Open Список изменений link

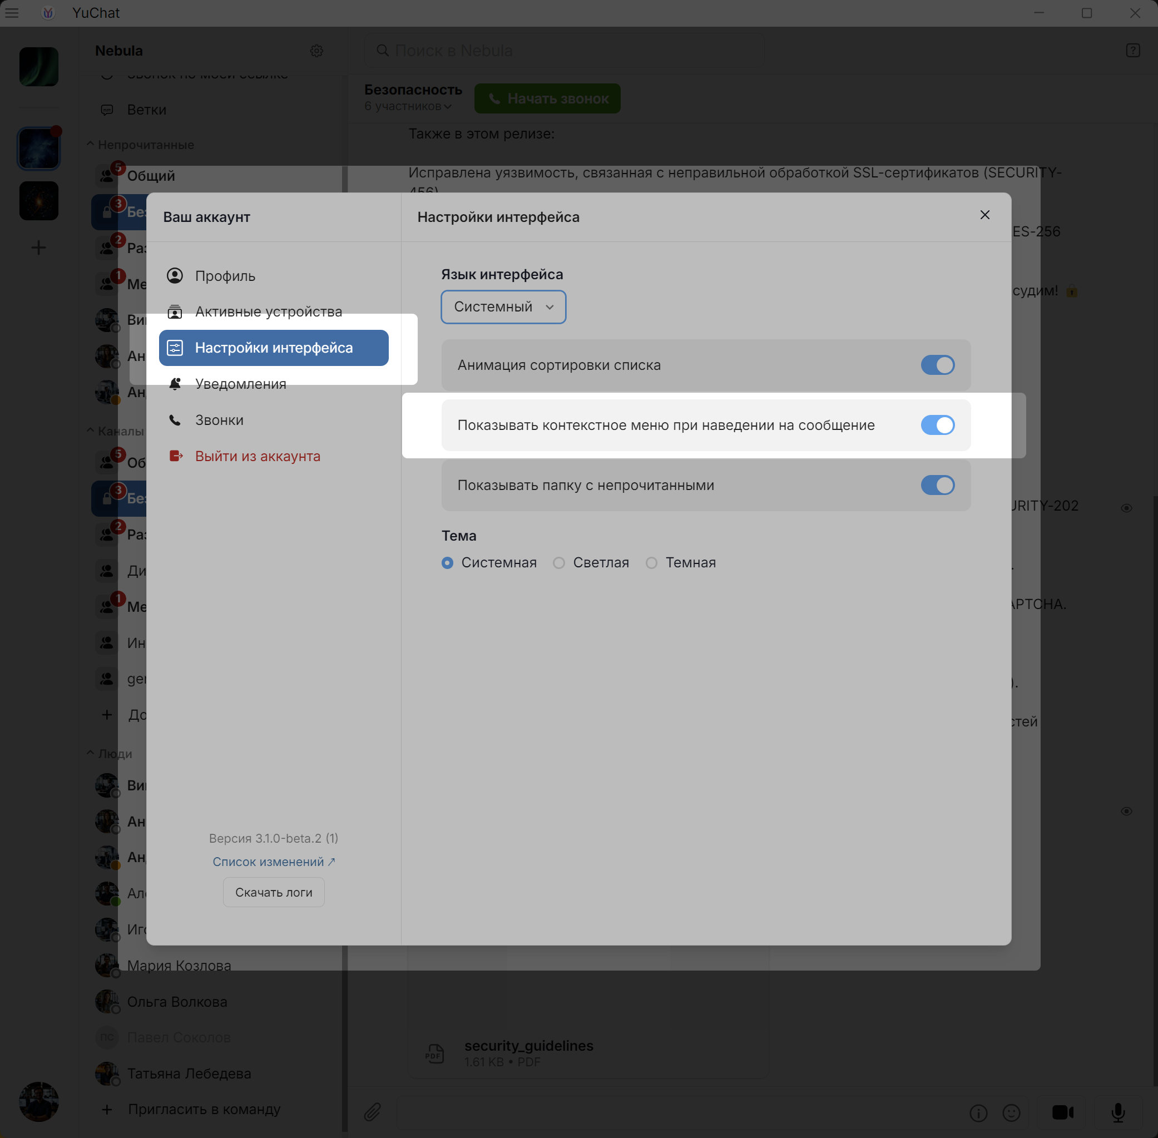(274, 862)
